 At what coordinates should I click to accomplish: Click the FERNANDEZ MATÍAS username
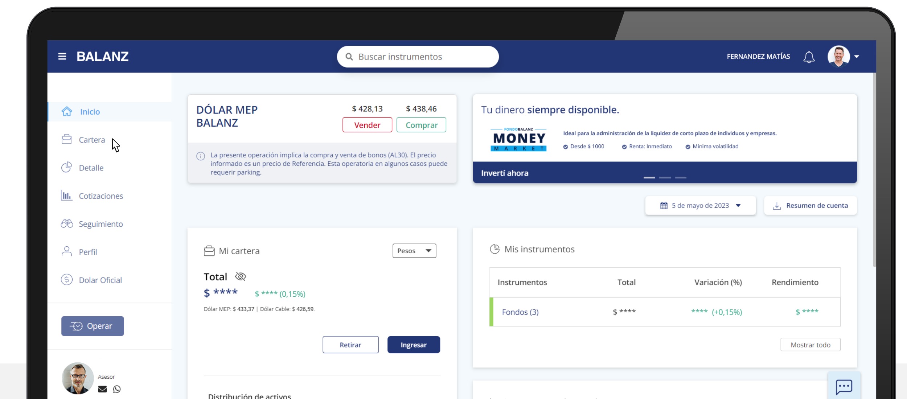pyautogui.click(x=758, y=57)
